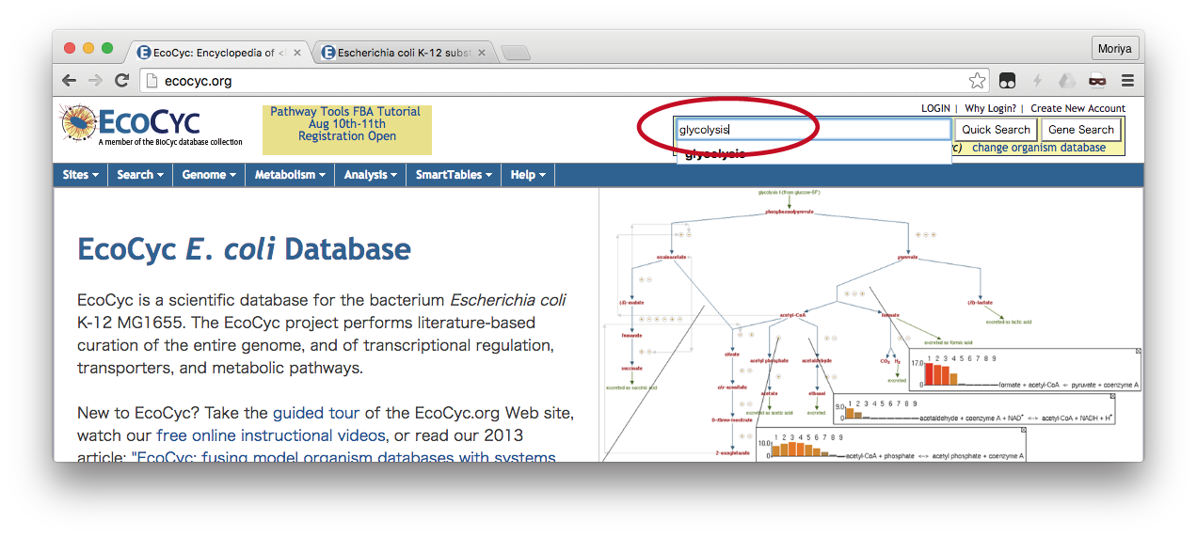Viewport: 1197px width, 537px height.
Task: Expand the Help menu
Action: [528, 175]
